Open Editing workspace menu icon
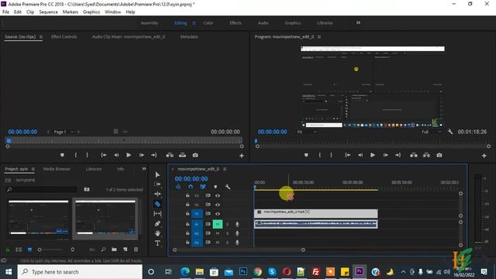Image resolution: width=496 pixels, height=279 pixels. click(x=194, y=23)
